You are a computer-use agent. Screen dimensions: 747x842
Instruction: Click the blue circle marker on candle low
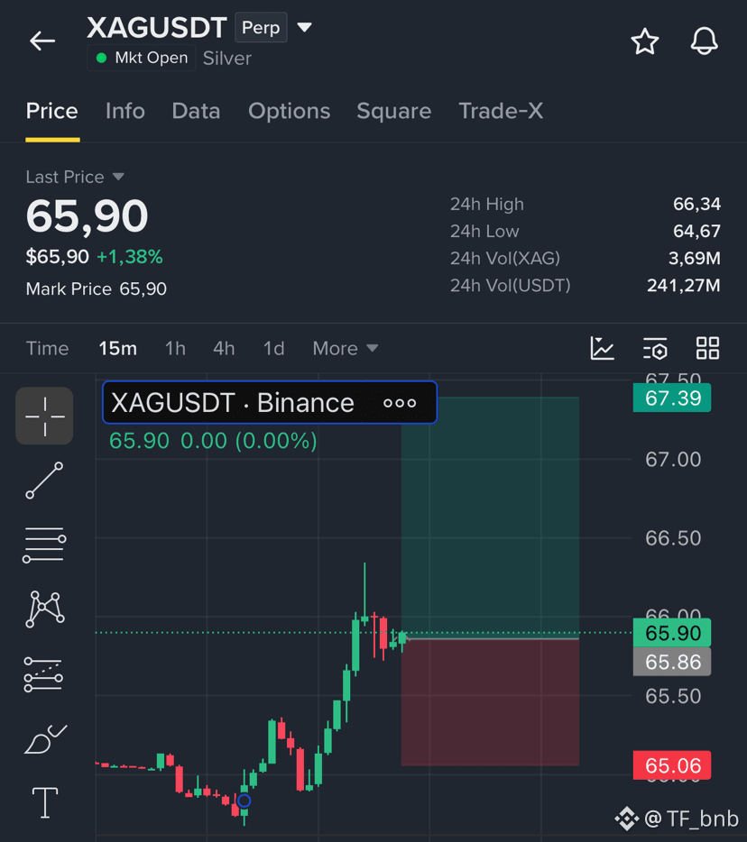pyautogui.click(x=244, y=801)
